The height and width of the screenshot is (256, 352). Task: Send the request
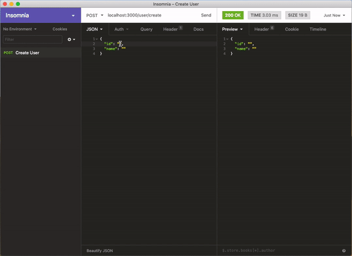206,15
